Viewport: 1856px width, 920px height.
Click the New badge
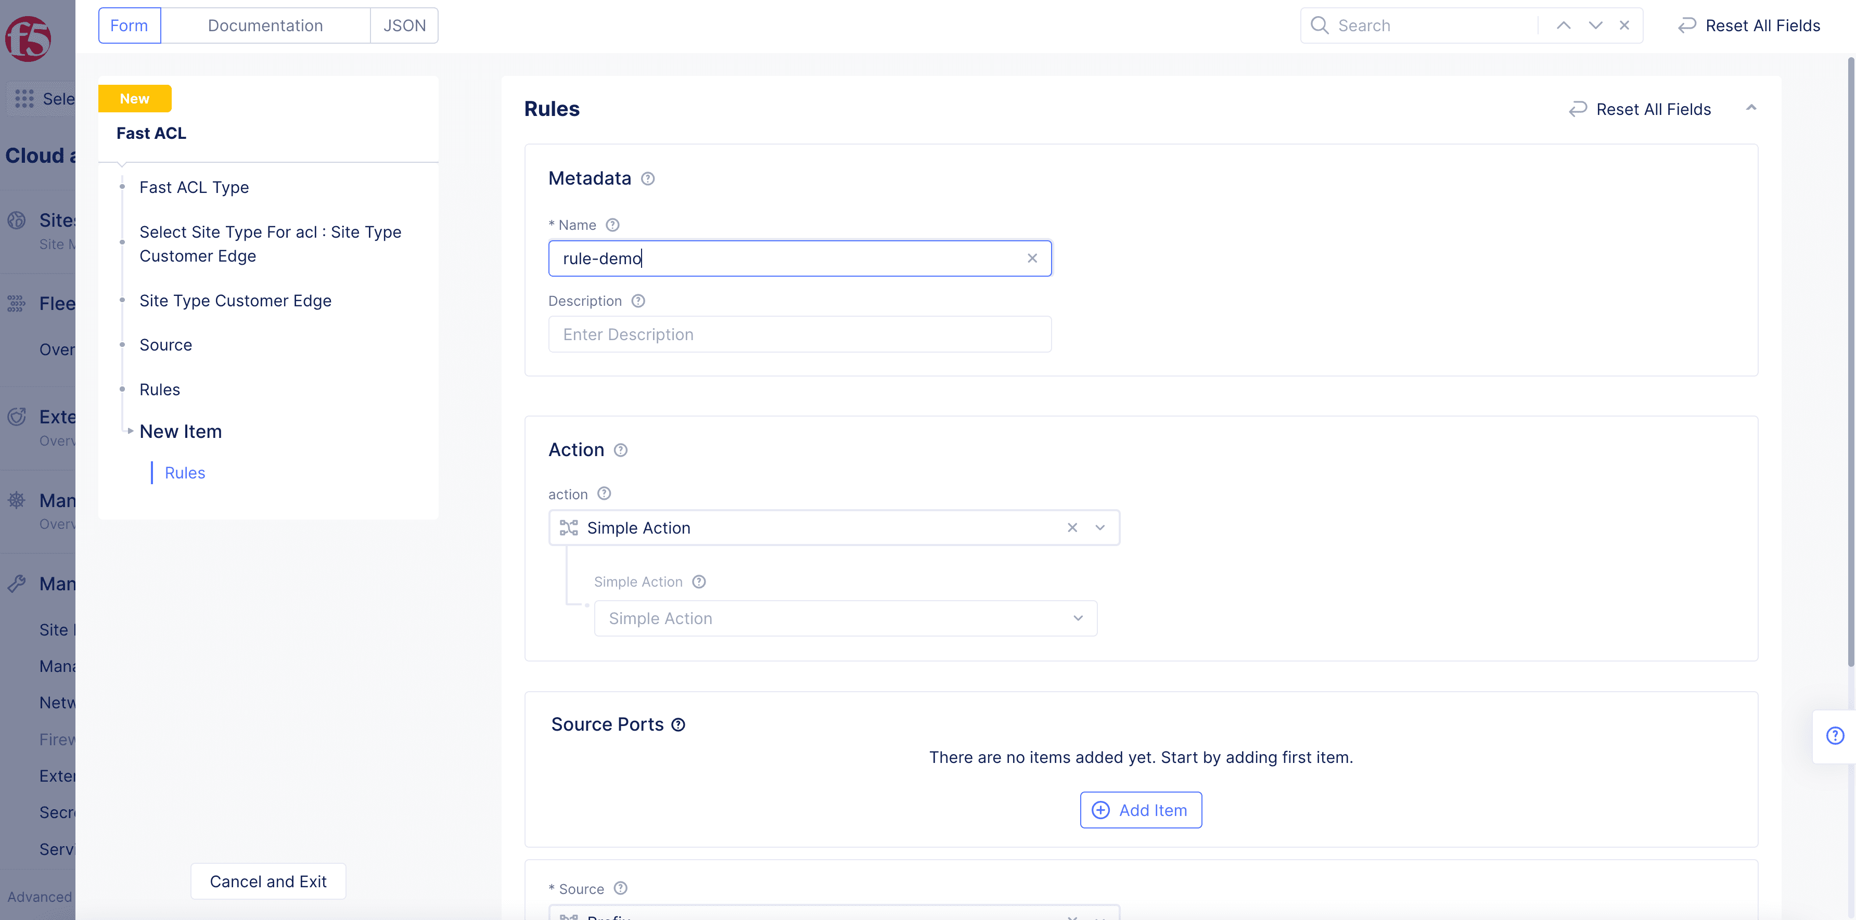(135, 99)
